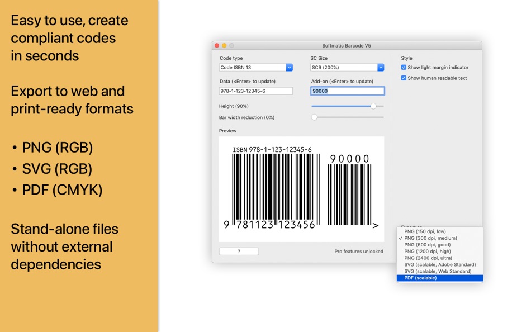The width and height of the screenshot is (531, 332).
Task: Click the Preview label
Action: pyautogui.click(x=227, y=131)
